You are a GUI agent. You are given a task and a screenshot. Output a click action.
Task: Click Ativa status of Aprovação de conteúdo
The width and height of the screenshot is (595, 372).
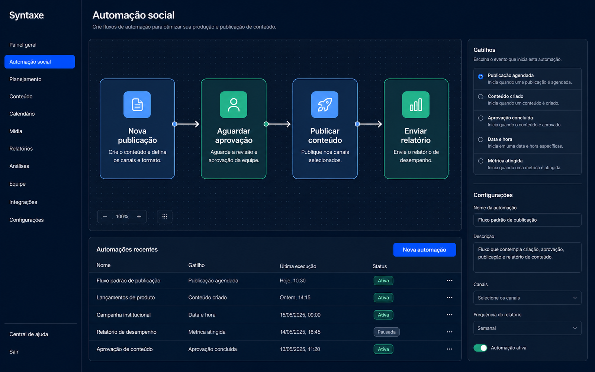383,349
